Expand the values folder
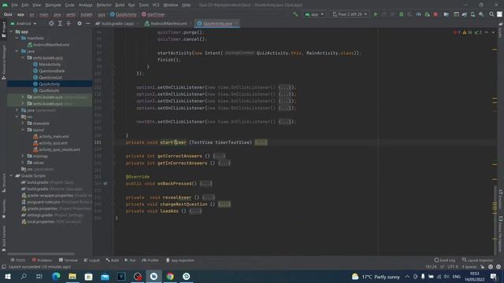Image resolution: width=504 pixels, height=283 pixels. pos(23,163)
